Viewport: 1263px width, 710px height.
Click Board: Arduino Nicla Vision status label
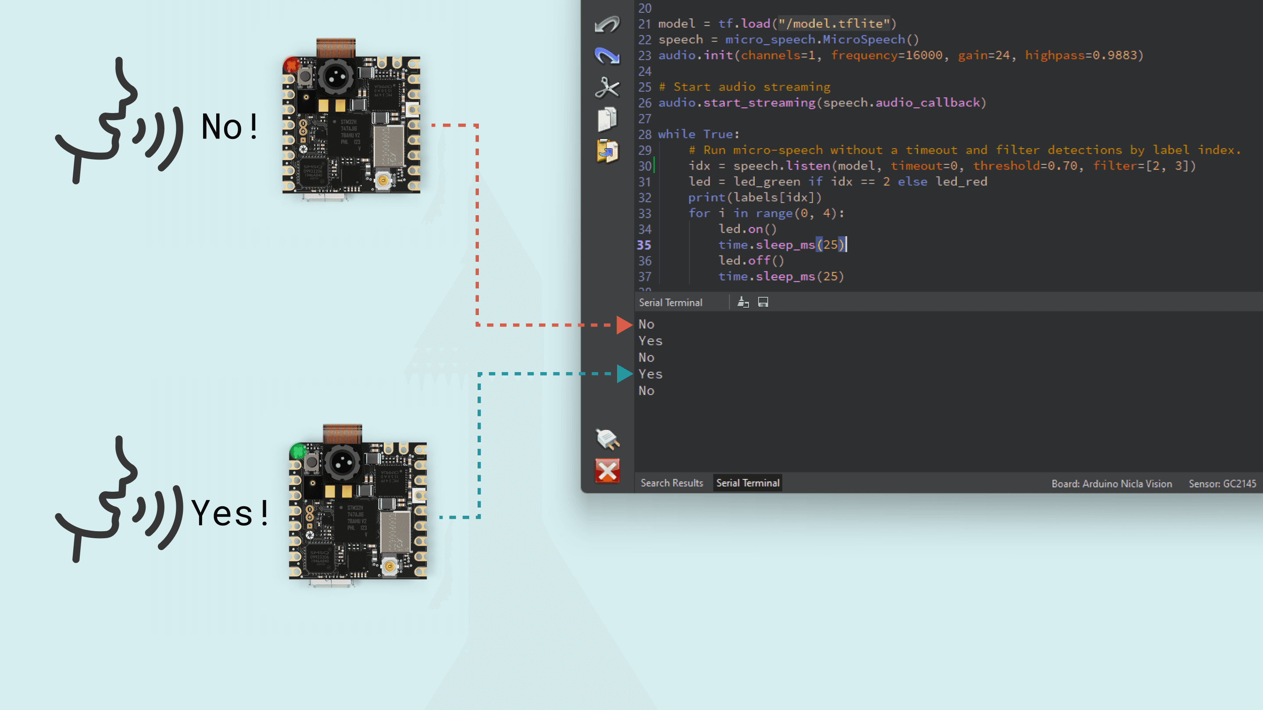pos(1111,483)
